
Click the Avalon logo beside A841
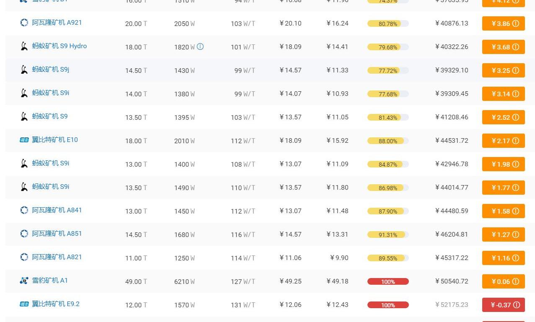[24, 210]
